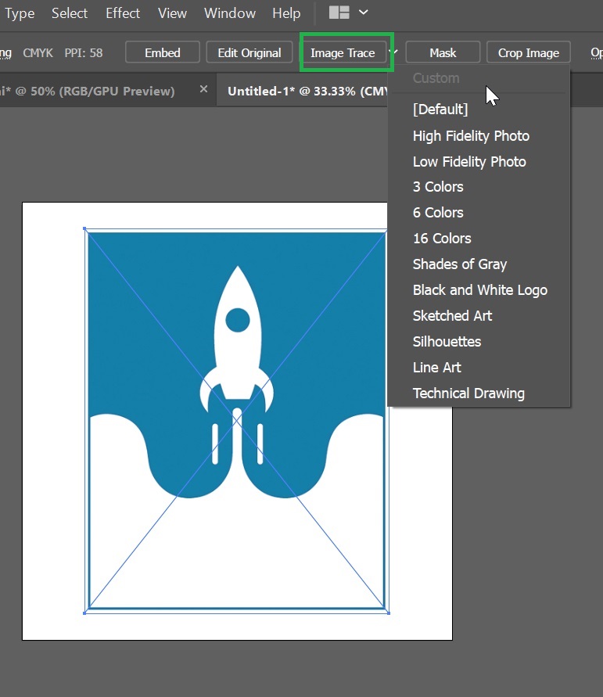Select the Silhouettes preset

[x=447, y=342]
